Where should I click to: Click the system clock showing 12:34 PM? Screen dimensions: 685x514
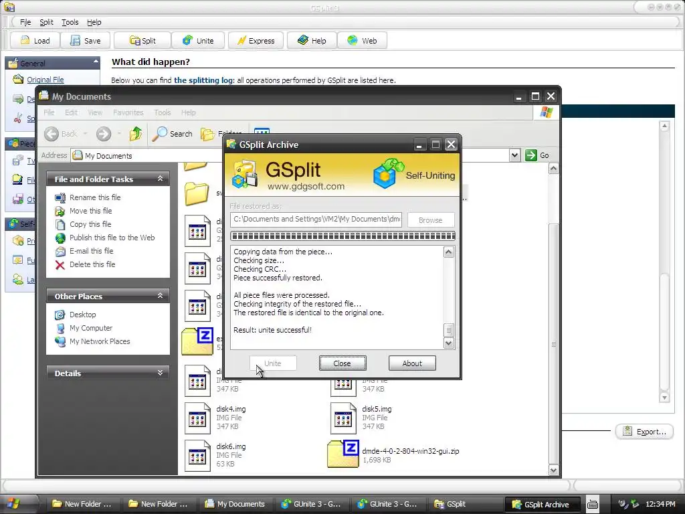click(660, 504)
